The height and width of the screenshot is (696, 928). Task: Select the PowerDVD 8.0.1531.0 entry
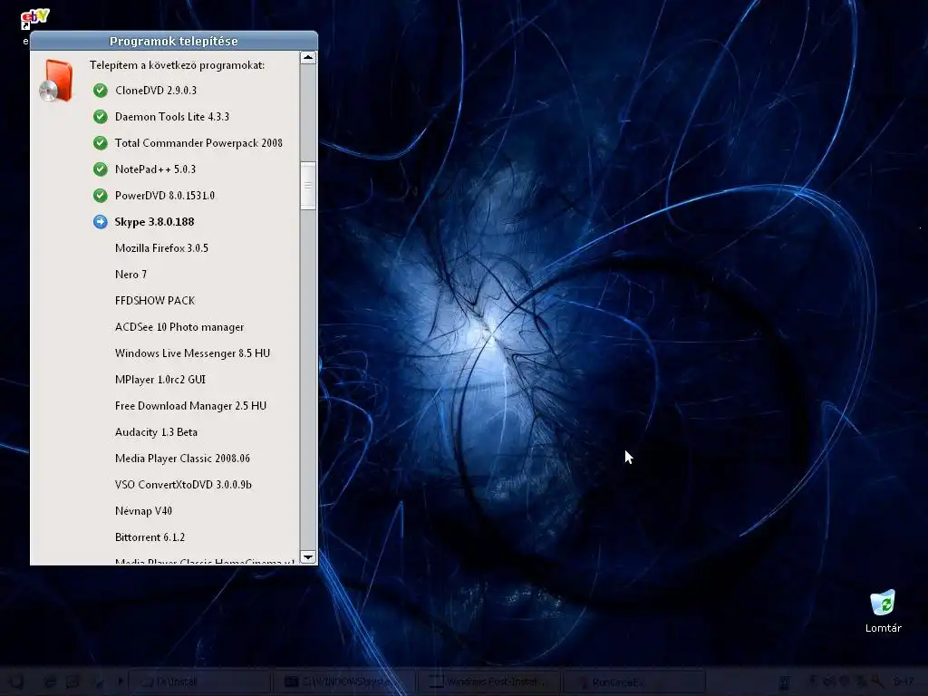click(165, 196)
